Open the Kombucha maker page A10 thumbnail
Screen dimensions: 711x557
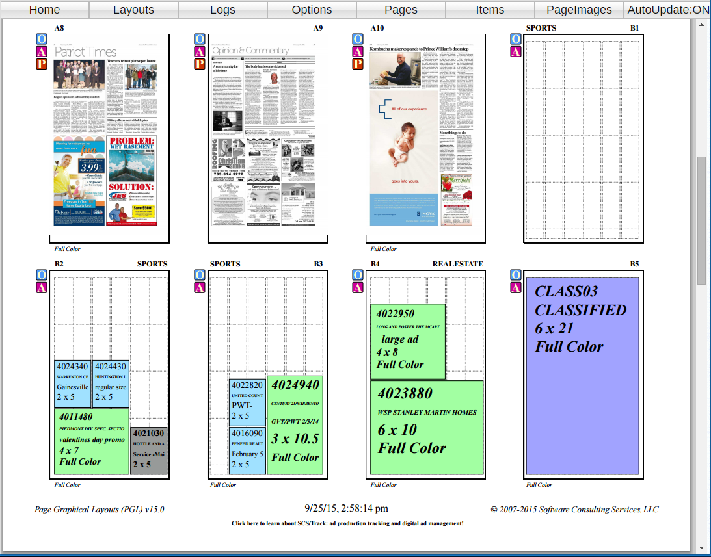[x=422, y=134]
